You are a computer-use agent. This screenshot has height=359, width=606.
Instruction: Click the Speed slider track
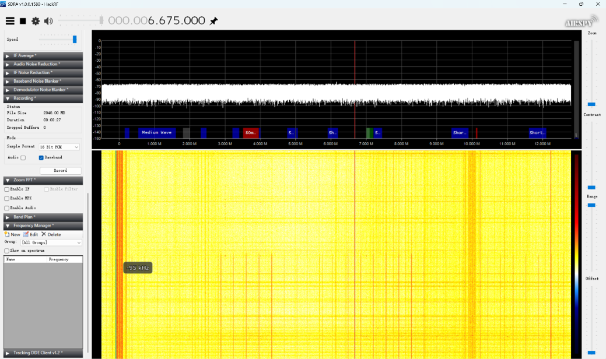(58, 40)
